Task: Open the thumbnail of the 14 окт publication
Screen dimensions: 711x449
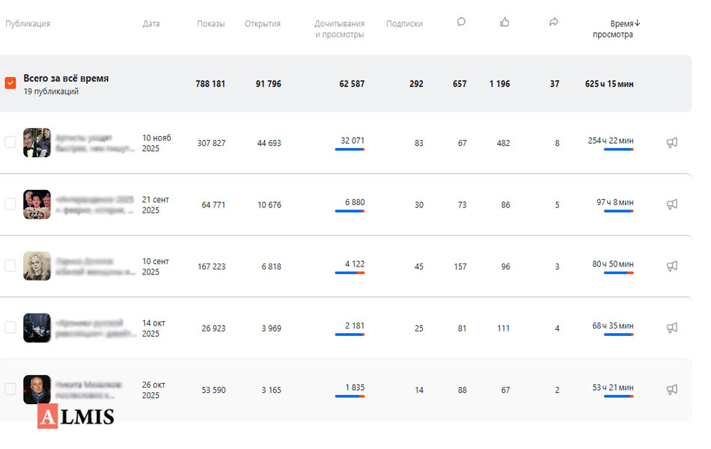Action: pos(37,328)
